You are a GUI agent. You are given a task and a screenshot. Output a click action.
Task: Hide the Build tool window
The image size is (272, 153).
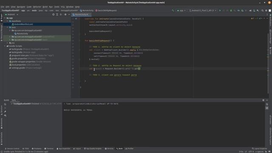267,100
